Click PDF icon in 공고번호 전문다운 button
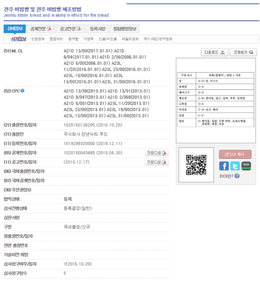This screenshot has width=260, height=287. 164,162
